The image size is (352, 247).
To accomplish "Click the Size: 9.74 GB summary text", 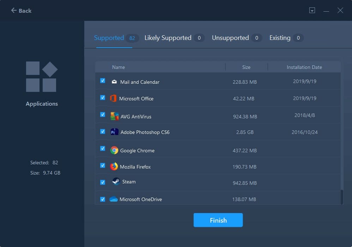I will (45, 173).
